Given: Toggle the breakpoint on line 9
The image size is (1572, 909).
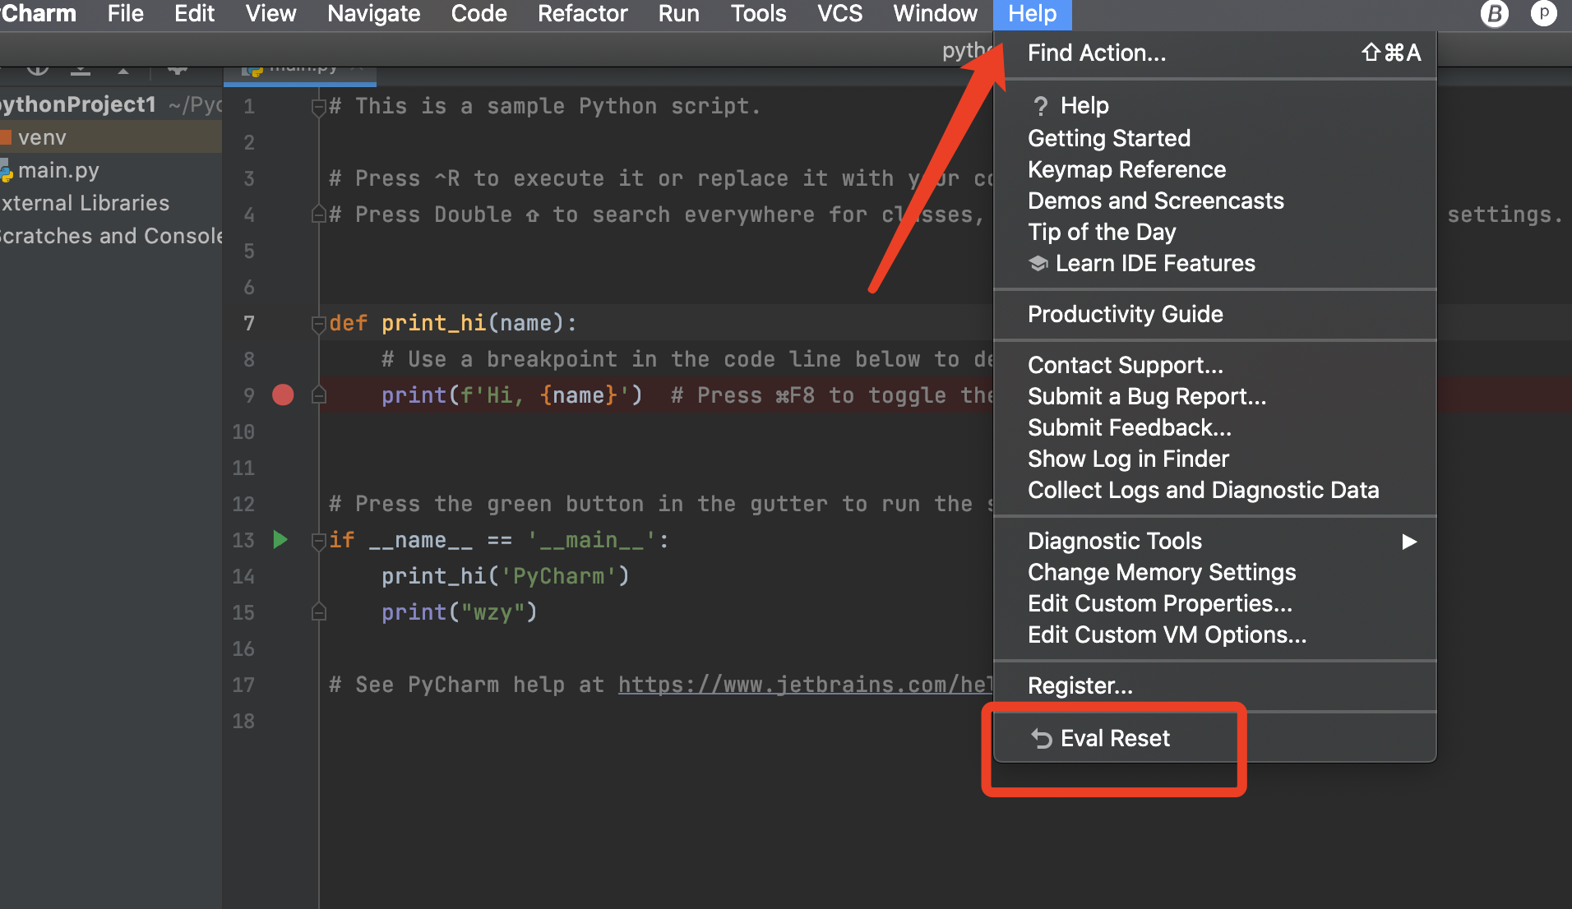Looking at the screenshot, I should coord(283,395).
